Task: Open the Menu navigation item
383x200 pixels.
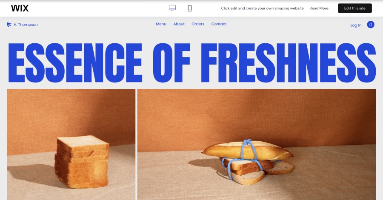Action: pyautogui.click(x=161, y=24)
